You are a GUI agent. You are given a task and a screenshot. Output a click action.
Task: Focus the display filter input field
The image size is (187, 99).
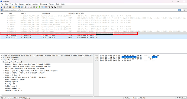point(90,10)
